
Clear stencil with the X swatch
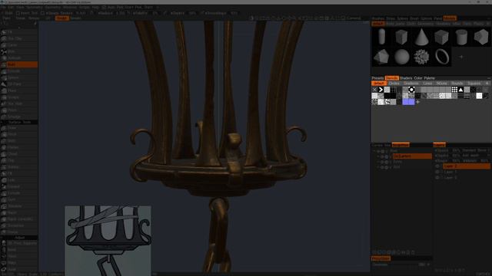(x=374, y=90)
